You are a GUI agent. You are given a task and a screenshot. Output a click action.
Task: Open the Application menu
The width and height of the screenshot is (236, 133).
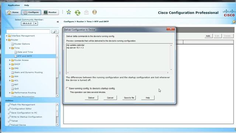(x=14, y=5)
